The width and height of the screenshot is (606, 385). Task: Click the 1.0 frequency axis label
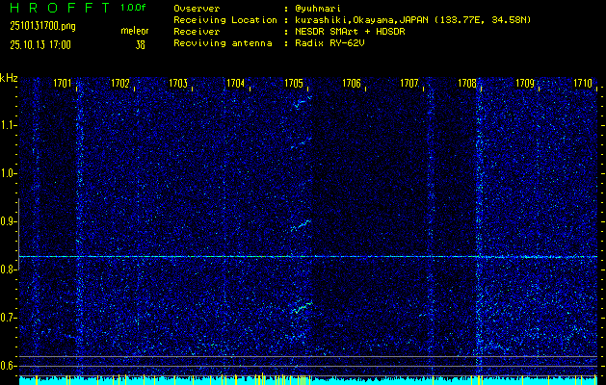tap(7, 174)
